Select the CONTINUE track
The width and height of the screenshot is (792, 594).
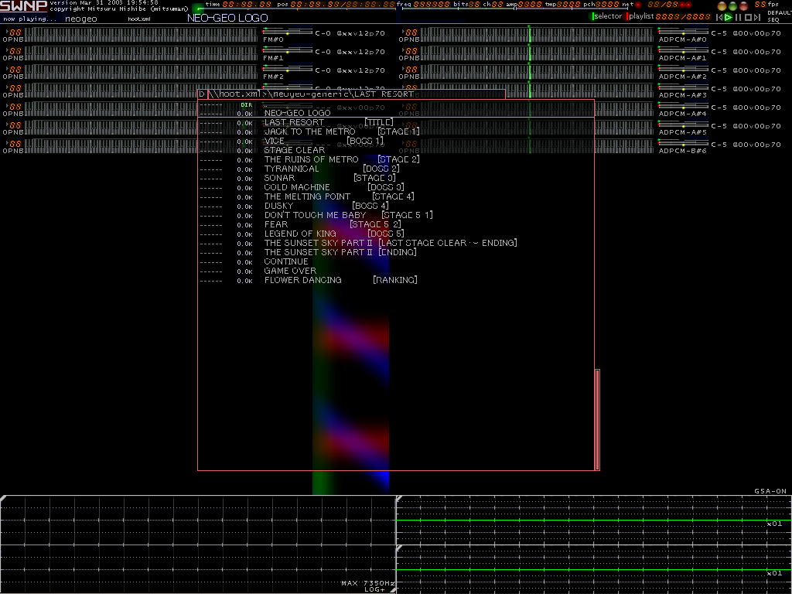click(x=397, y=261)
